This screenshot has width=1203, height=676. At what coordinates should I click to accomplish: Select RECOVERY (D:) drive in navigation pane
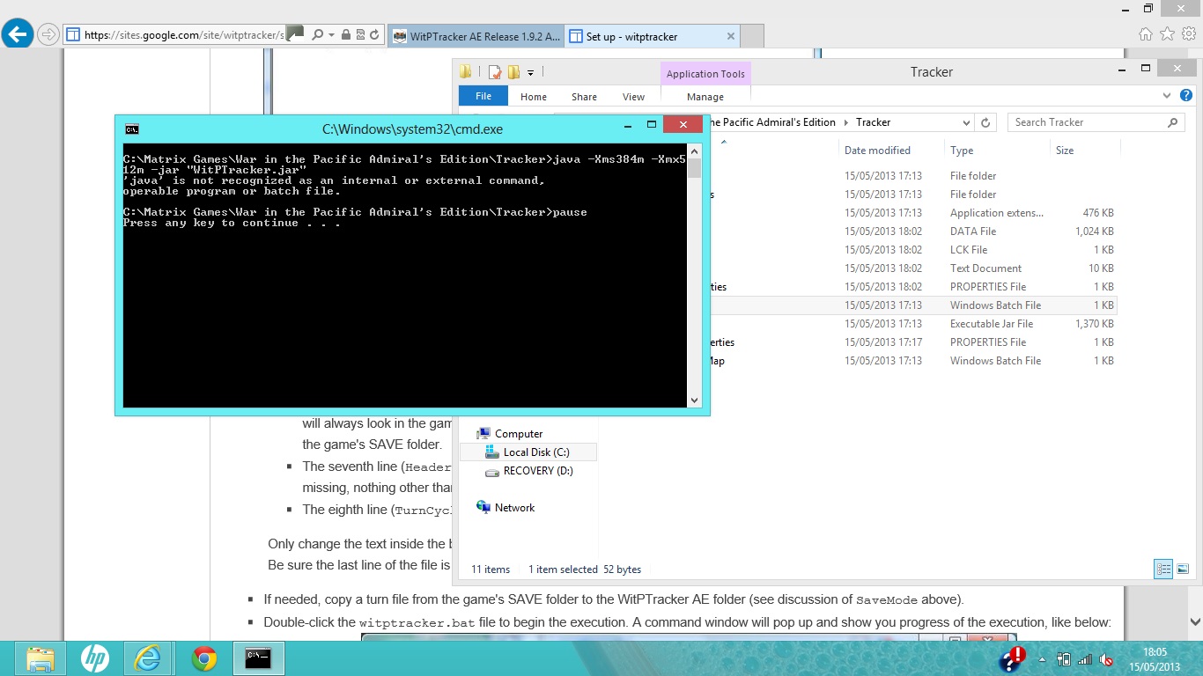click(x=537, y=471)
